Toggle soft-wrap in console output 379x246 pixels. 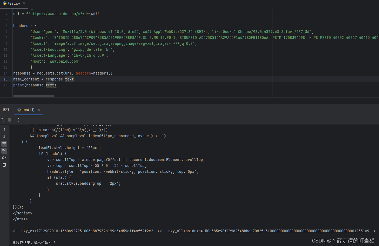[x=4, y=144]
